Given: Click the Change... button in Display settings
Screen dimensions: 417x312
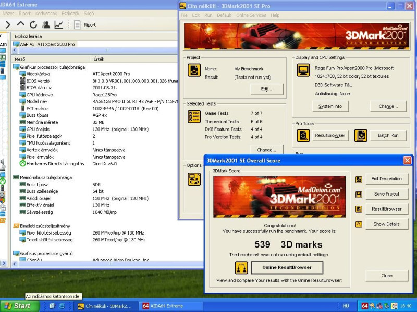Looking at the screenshot, I should tap(388, 106).
